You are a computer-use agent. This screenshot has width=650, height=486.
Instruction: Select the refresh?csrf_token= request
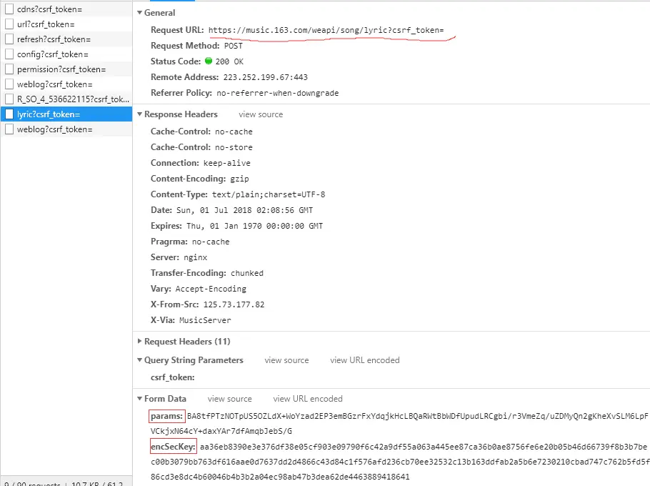pyautogui.click(x=66, y=39)
